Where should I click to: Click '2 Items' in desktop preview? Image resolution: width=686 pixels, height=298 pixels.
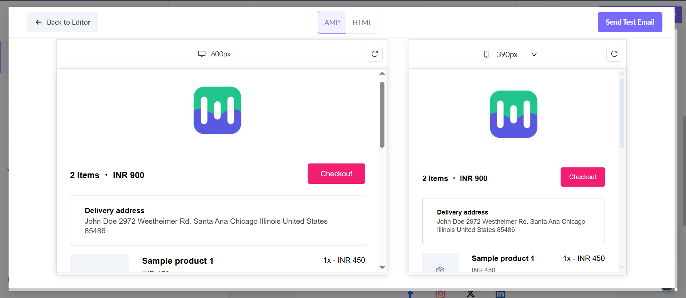[85, 175]
